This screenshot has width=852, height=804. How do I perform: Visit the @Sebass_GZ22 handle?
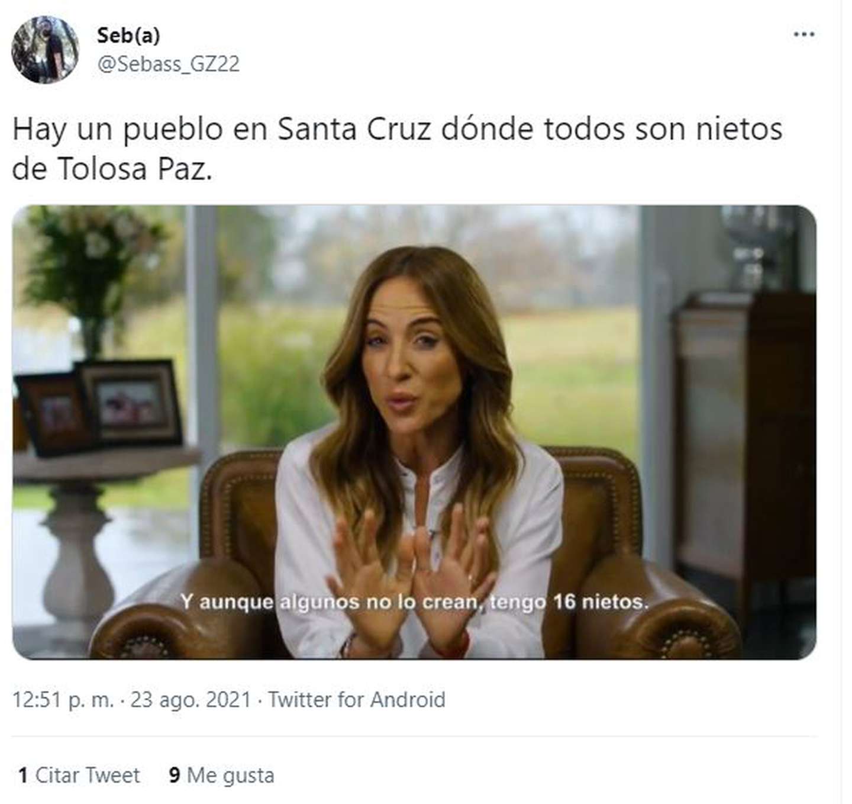tap(169, 64)
